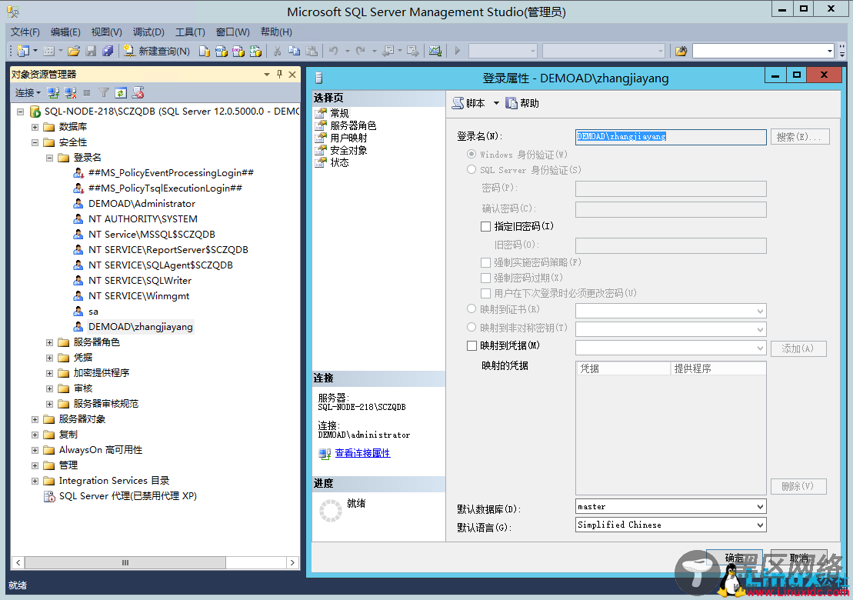Open 默认语言 Simplified Chinese dropdown
Viewport: 853px width, 600px height.
pyautogui.click(x=760, y=525)
